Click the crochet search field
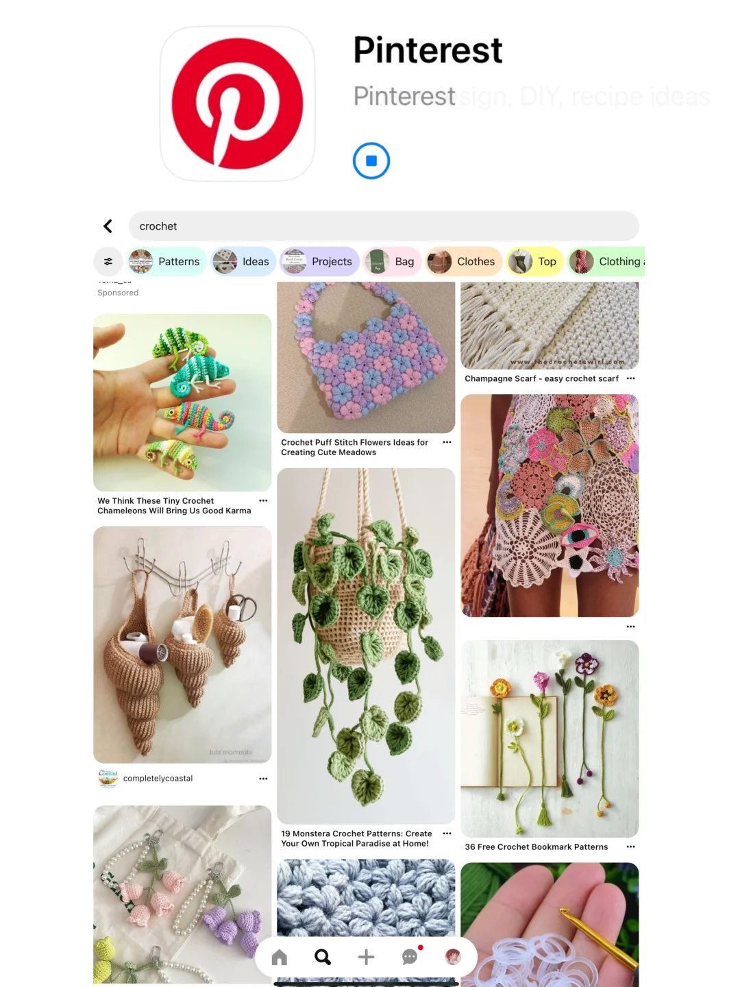The image size is (740, 987). pos(384,226)
